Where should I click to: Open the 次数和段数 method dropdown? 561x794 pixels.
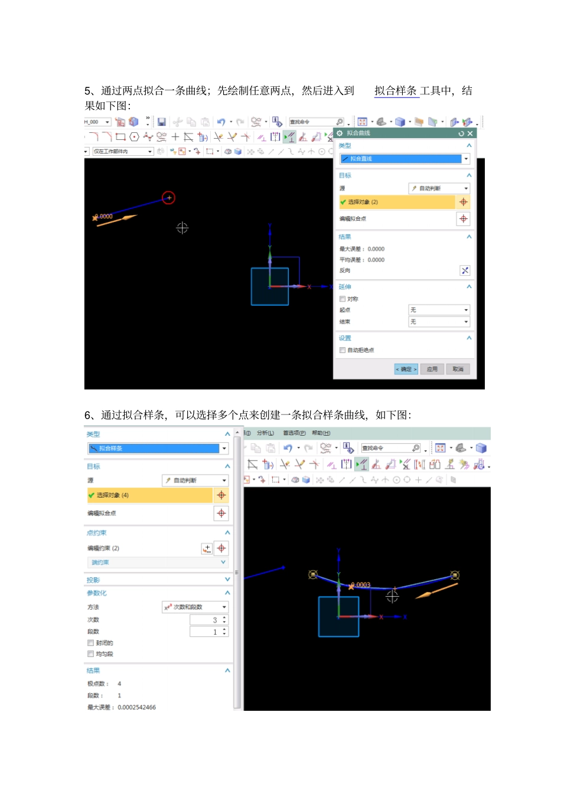[x=195, y=607]
